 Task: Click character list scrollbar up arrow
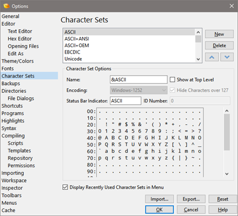(198, 32)
